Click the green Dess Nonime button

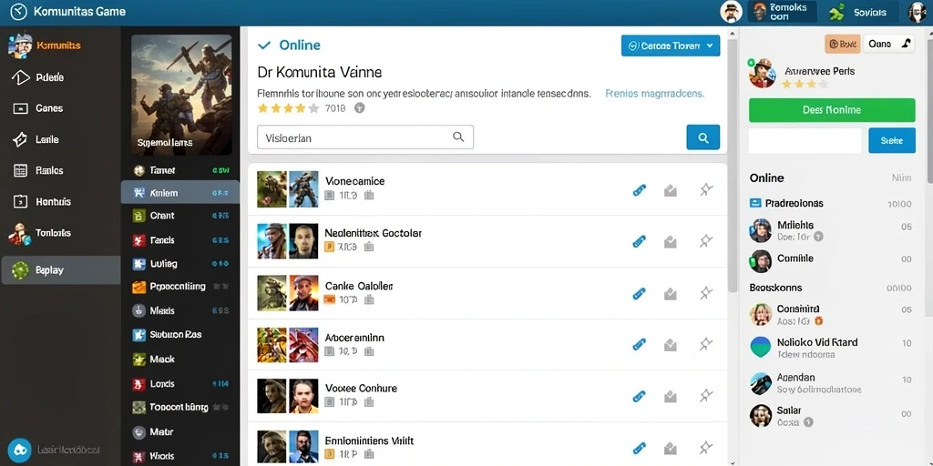coord(831,110)
